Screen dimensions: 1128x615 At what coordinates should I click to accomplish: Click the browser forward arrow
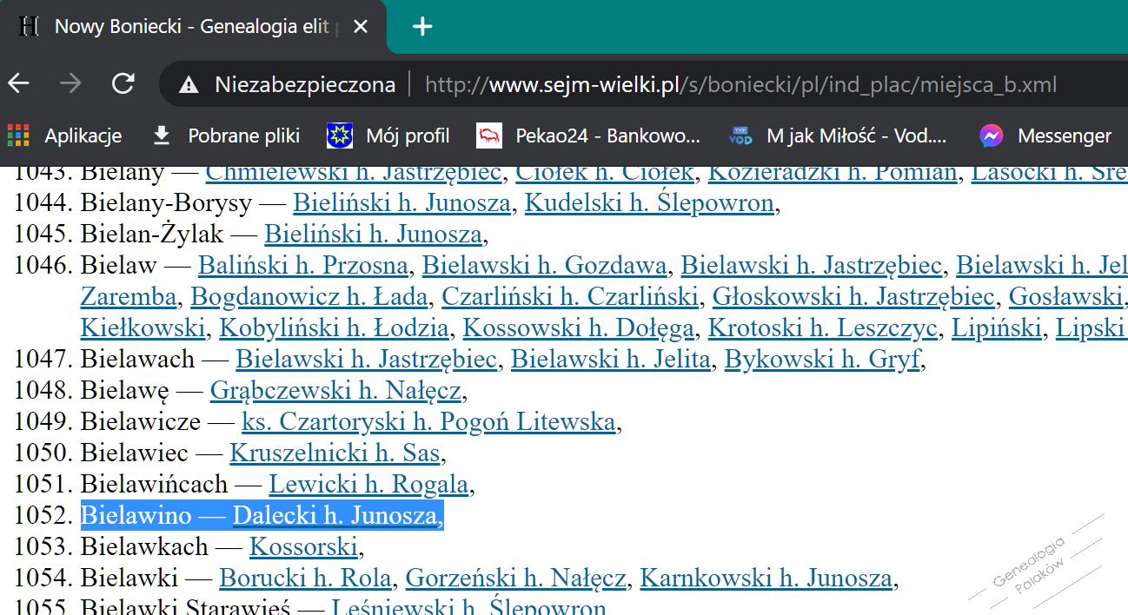pos(70,84)
